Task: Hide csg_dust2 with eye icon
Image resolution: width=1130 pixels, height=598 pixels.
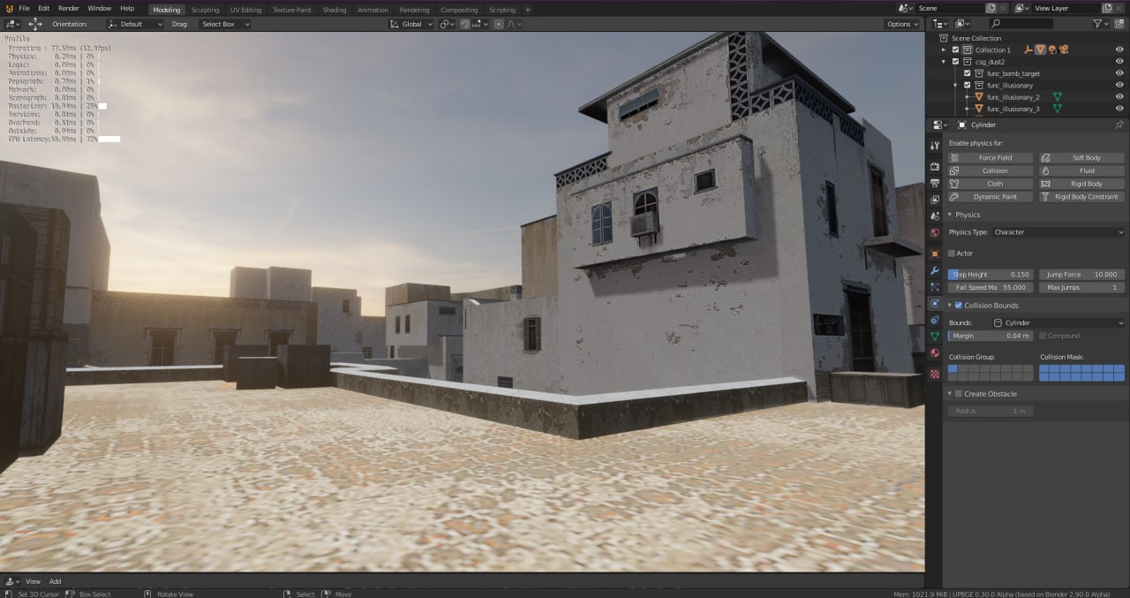Action: (x=1119, y=62)
